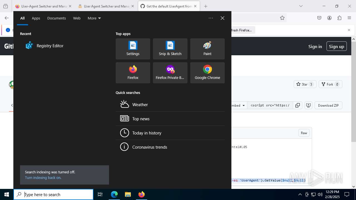Launch Google Chrome tile
Screen dimensions: 356x200
(207, 73)
